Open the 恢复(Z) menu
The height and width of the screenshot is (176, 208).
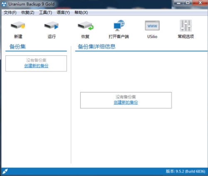(x=28, y=12)
